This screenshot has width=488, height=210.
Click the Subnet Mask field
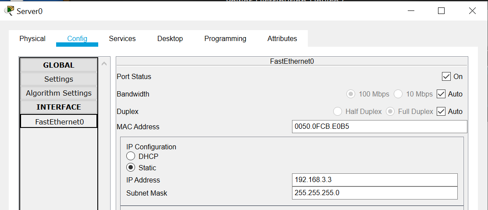(x=375, y=193)
